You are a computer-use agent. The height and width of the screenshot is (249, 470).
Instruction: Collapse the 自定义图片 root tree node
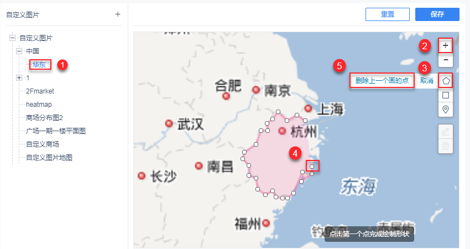coord(12,38)
